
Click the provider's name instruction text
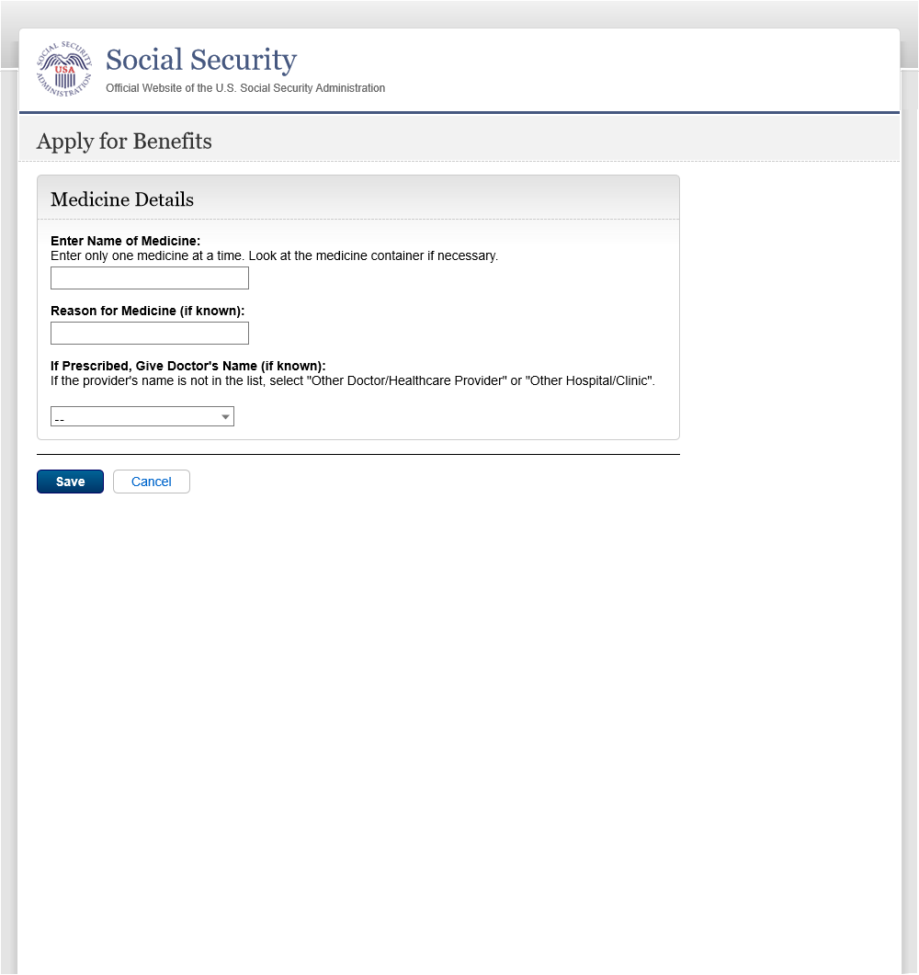tap(352, 380)
